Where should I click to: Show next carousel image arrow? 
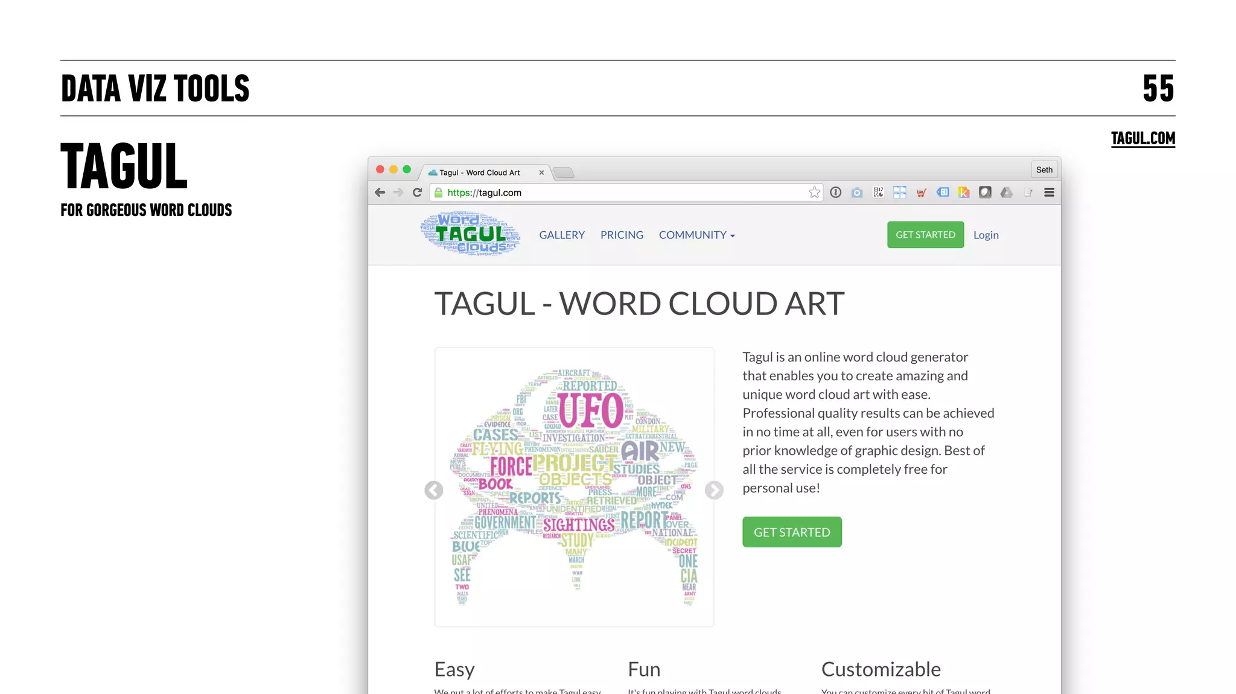714,490
